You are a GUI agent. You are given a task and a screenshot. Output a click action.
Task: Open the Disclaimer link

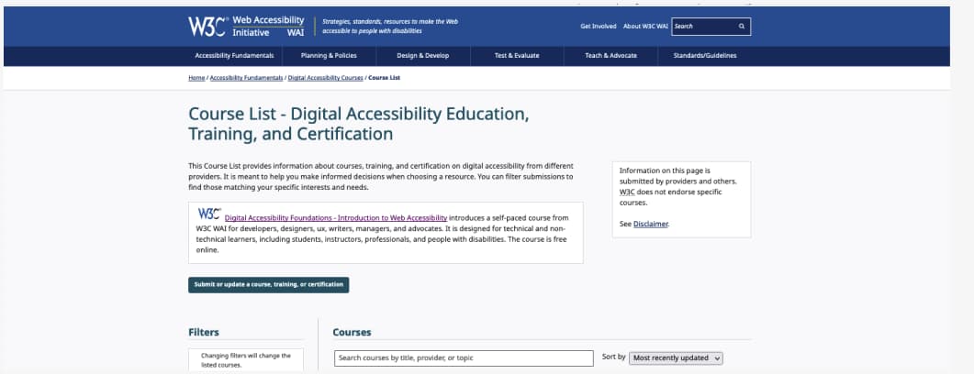pyautogui.click(x=650, y=224)
